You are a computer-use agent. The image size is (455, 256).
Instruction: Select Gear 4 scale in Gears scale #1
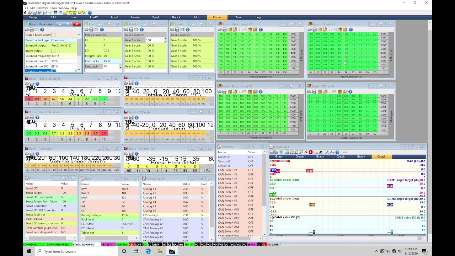(x=145, y=56)
